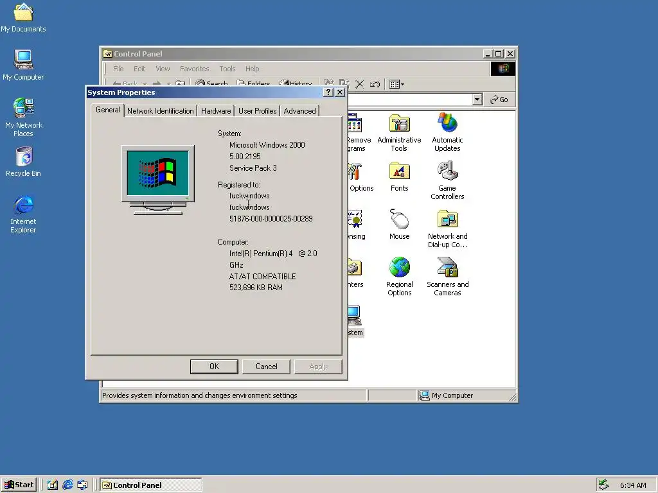Click OK in System Properties
Image resolution: width=658 pixels, height=493 pixels.
click(x=214, y=367)
